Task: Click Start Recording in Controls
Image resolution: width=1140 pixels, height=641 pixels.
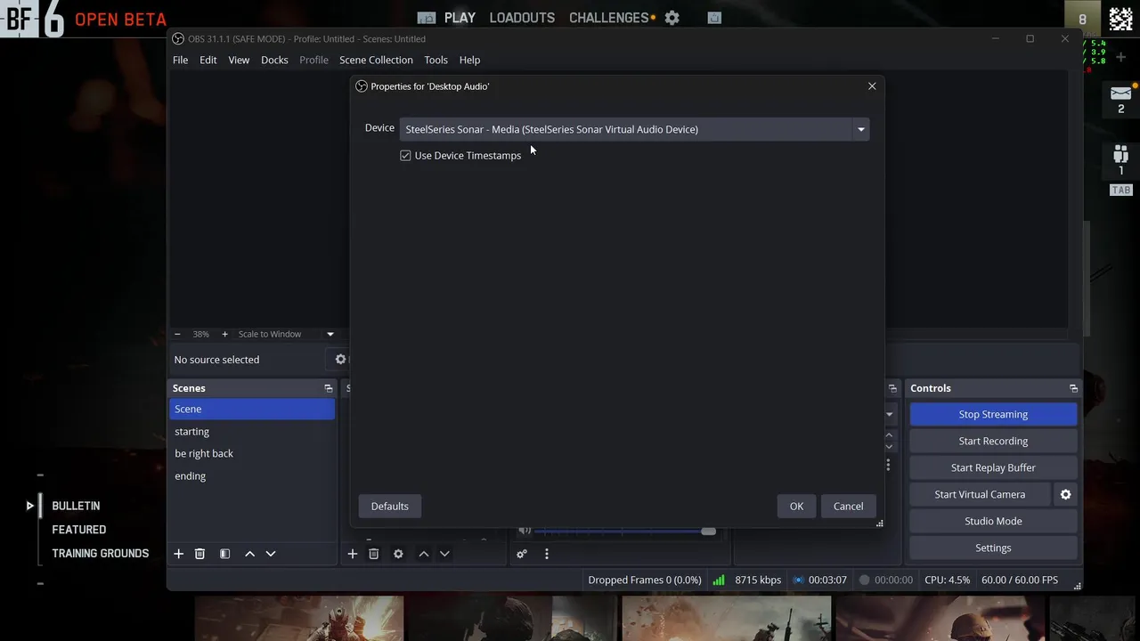Action: tap(993, 441)
